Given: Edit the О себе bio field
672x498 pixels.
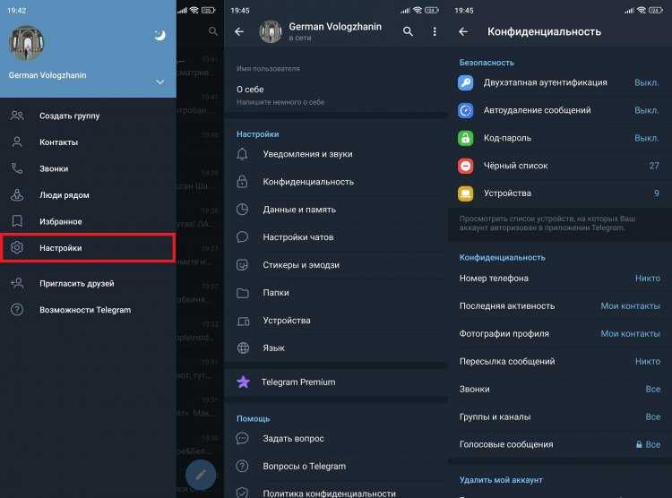Looking at the screenshot, I should pyautogui.click(x=336, y=95).
